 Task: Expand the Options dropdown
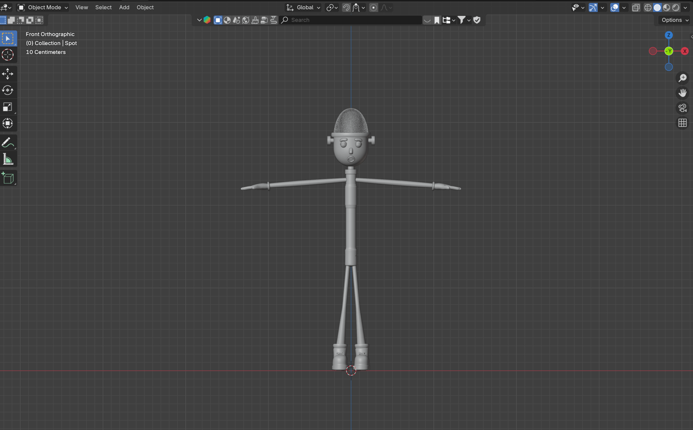(675, 20)
